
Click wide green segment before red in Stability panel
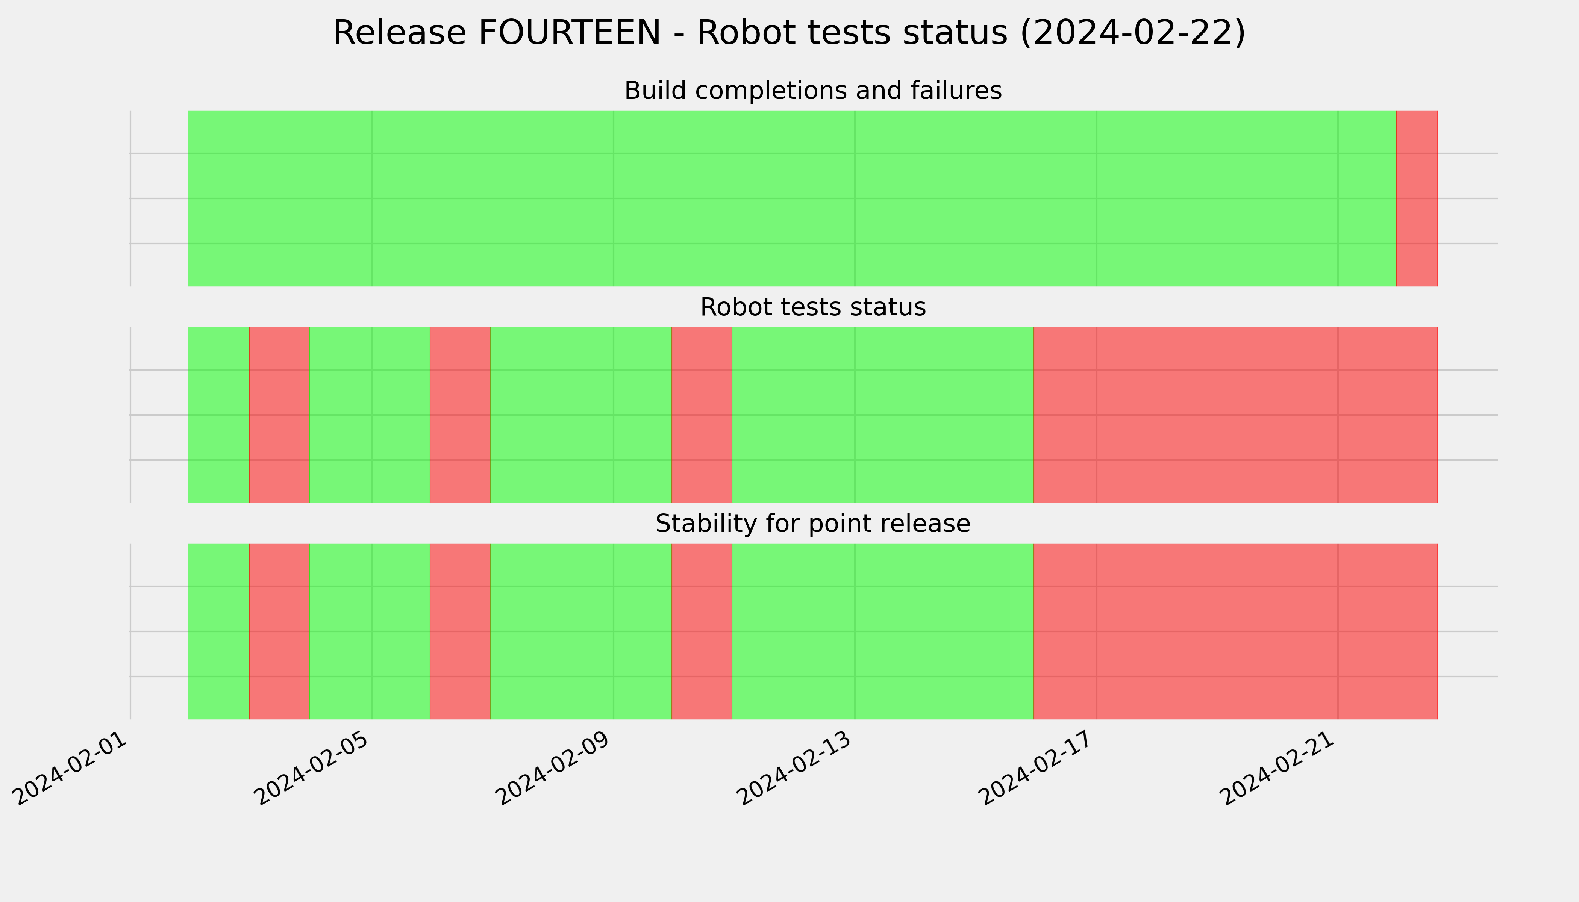[882, 631]
